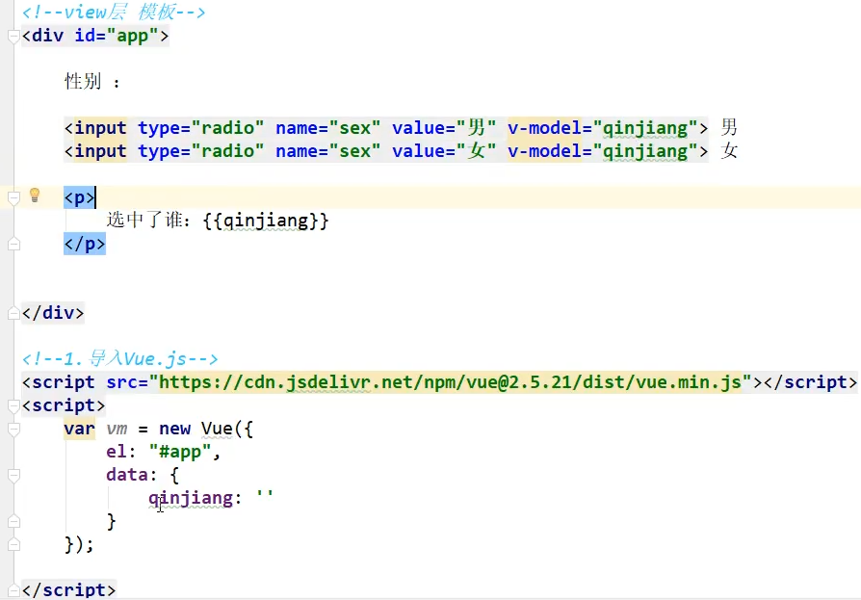Click v-model="qinjiang" on the 女 input line

tap(602, 151)
